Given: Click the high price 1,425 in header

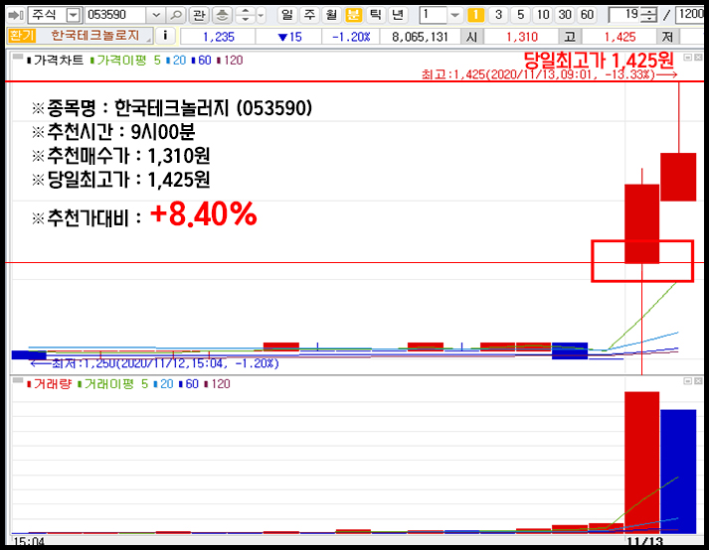Looking at the screenshot, I should click(620, 37).
